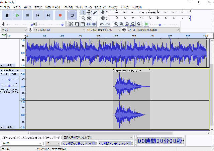Viewport: 214px width, 151px height.
Task: Select the Draw pencil tool
Action: coord(95,12)
